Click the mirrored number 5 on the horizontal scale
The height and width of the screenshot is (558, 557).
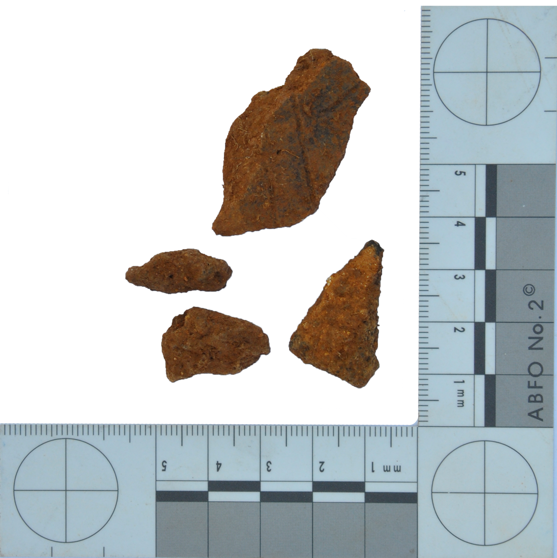(x=164, y=466)
